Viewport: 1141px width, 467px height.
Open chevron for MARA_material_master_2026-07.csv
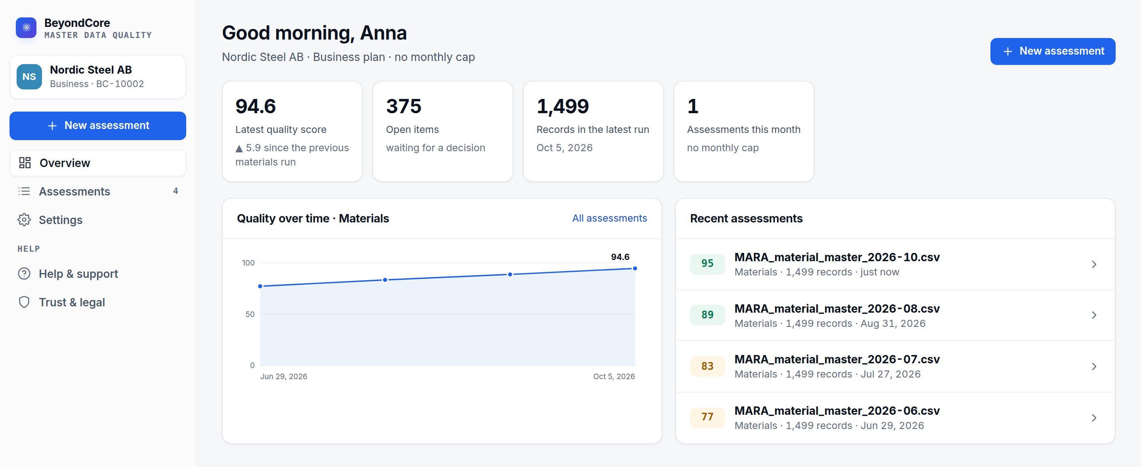coord(1094,366)
